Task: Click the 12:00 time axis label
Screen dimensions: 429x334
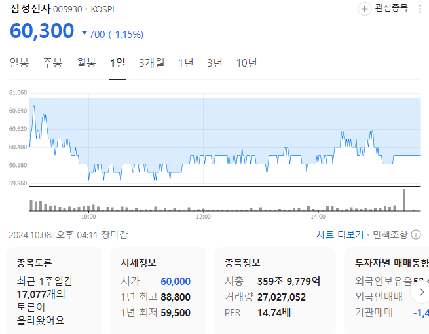Action: (x=203, y=217)
